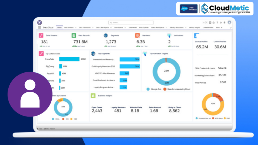Click the Tool - Q Demo Tracker utility item
This screenshot has height=145, width=258.
click(x=46, y=129)
